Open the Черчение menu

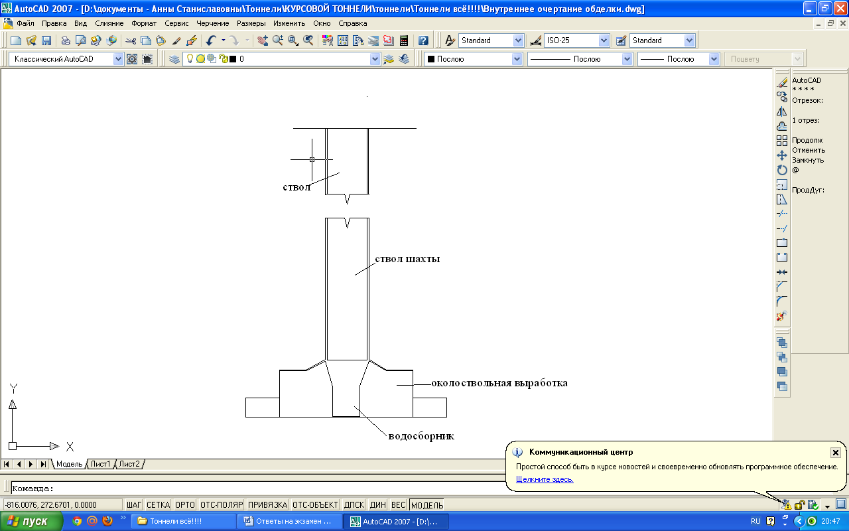[x=212, y=23]
